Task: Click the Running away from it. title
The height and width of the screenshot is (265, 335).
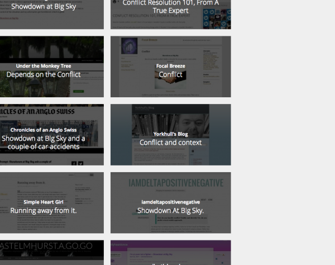Action: (44, 211)
